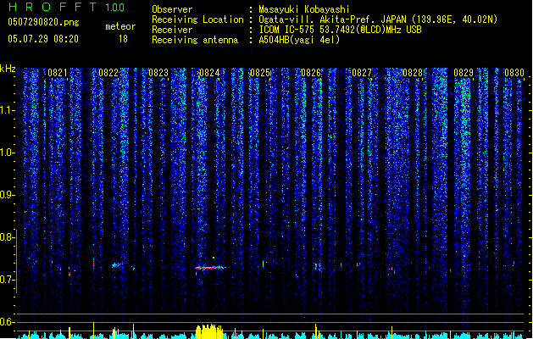Click the 0825 time marker
This screenshot has width=533, height=339.
point(260,73)
